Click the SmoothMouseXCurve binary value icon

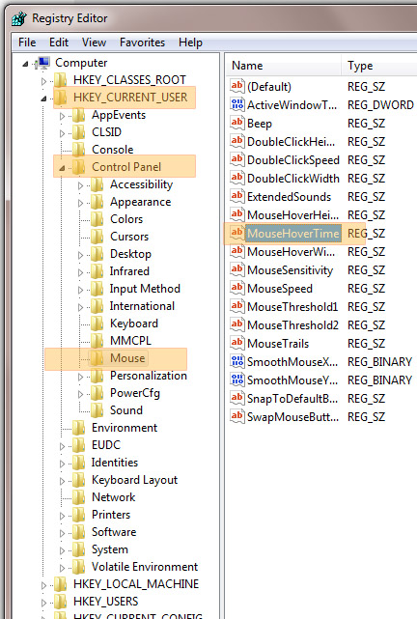click(x=236, y=361)
